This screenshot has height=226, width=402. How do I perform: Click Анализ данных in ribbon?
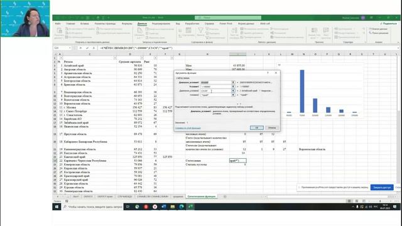click(x=378, y=29)
